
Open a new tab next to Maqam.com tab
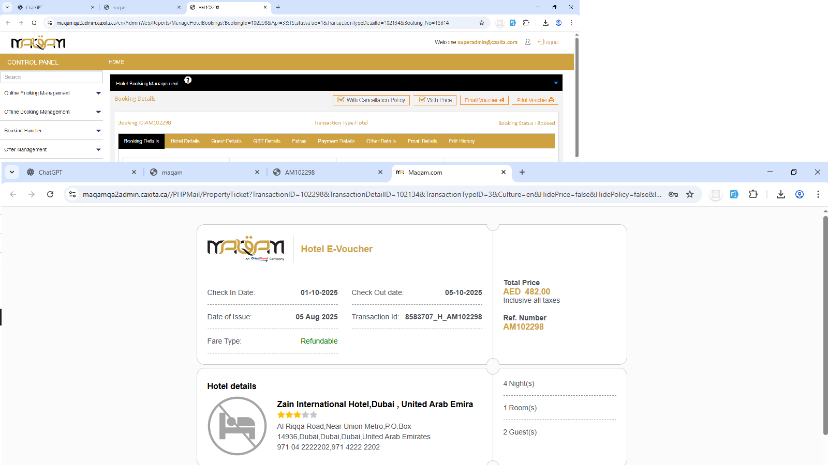tap(522, 172)
